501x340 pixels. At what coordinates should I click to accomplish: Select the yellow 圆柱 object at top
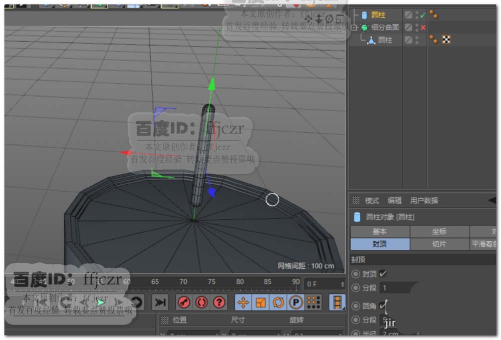[378, 16]
